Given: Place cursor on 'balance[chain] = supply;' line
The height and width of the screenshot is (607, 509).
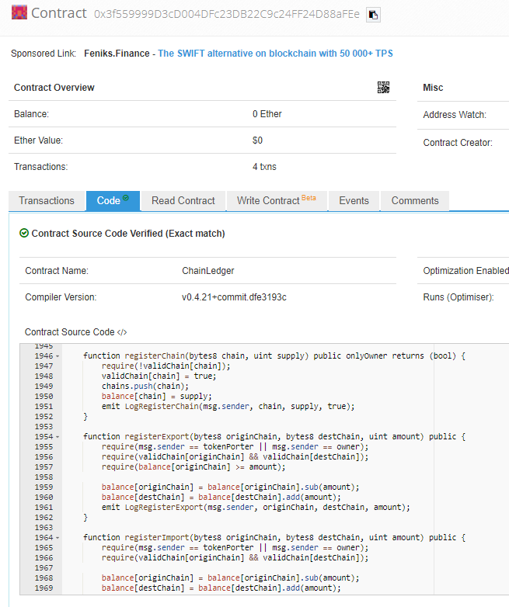Looking at the screenshot, I should coord(157,397).
